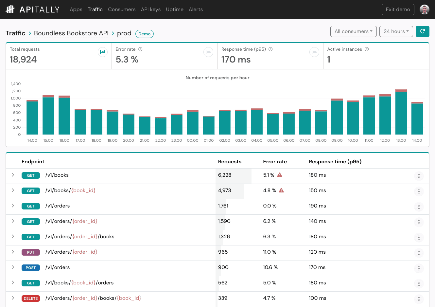This screenshot has width=435, height=307.
Task: Open the kebab menu on the DELETE endpoint row
Action: (419, 299)
